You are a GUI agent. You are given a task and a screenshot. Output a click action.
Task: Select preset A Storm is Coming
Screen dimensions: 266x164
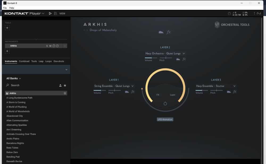16,102
